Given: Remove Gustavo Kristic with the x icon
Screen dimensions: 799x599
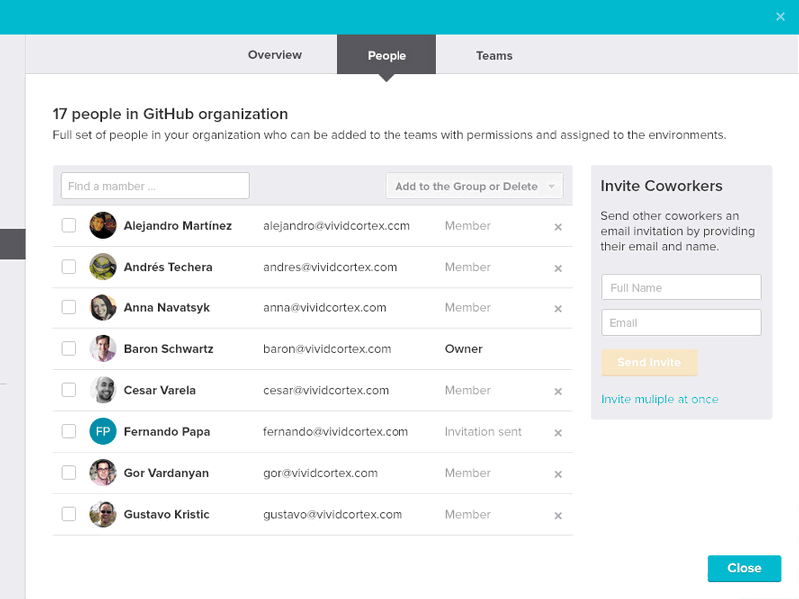Looking at the screenshot, I should 558,515.
